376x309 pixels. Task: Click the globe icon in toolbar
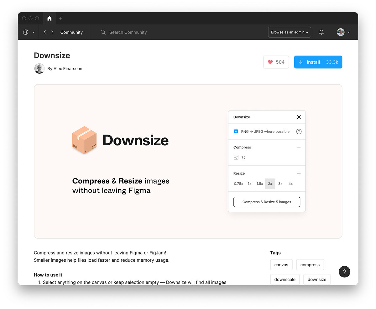click(26, 32)
